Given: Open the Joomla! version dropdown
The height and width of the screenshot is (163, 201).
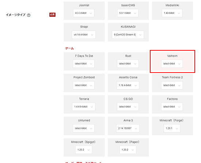Looking at the screenshot, I should [x=84, y=13].
